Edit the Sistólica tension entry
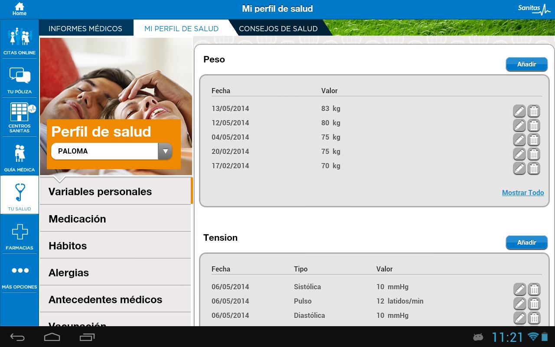 [x=519, y=289]
